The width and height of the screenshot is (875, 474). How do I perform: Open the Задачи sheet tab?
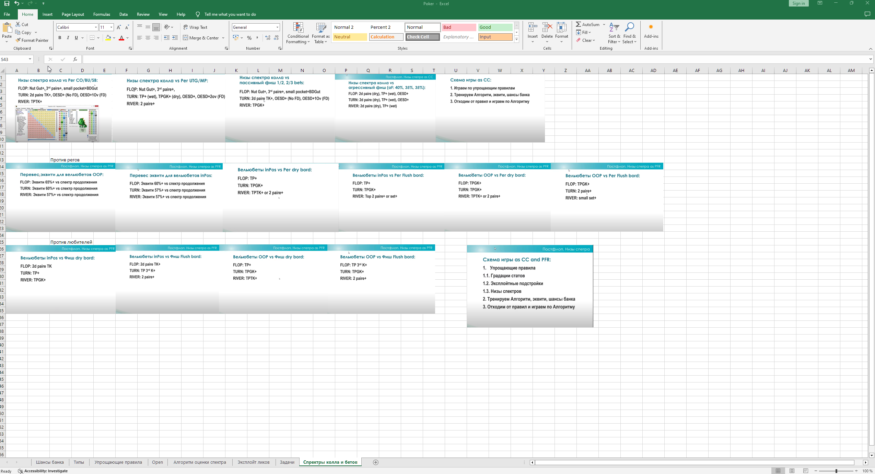(x=287, y=462)
